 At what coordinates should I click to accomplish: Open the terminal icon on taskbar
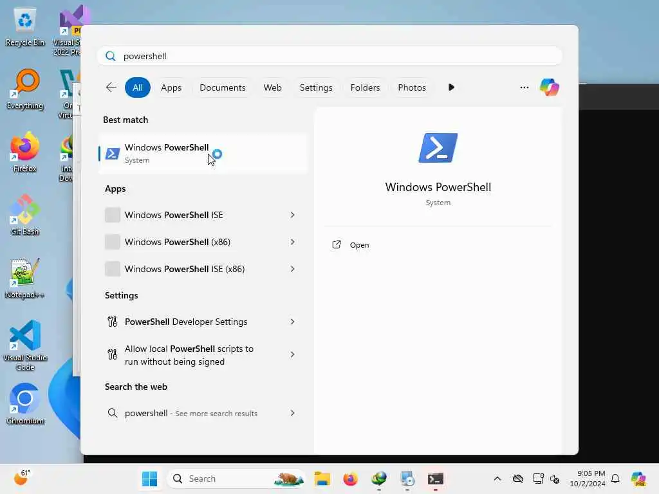coord(436,479)
